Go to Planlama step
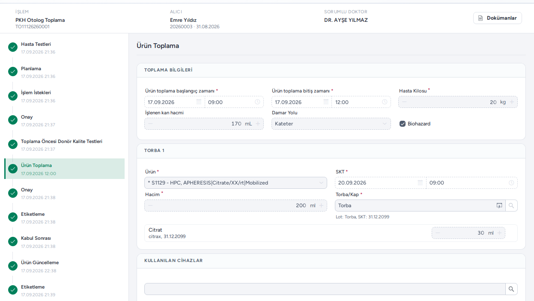This screenshot has height=301, width=534. tap(64, 72)
